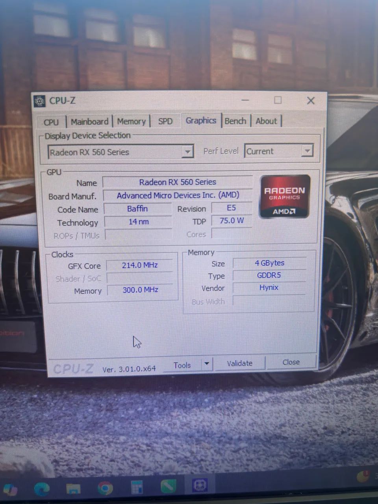
Task: Click the Close button at the bottom
Action: (291, 362)
